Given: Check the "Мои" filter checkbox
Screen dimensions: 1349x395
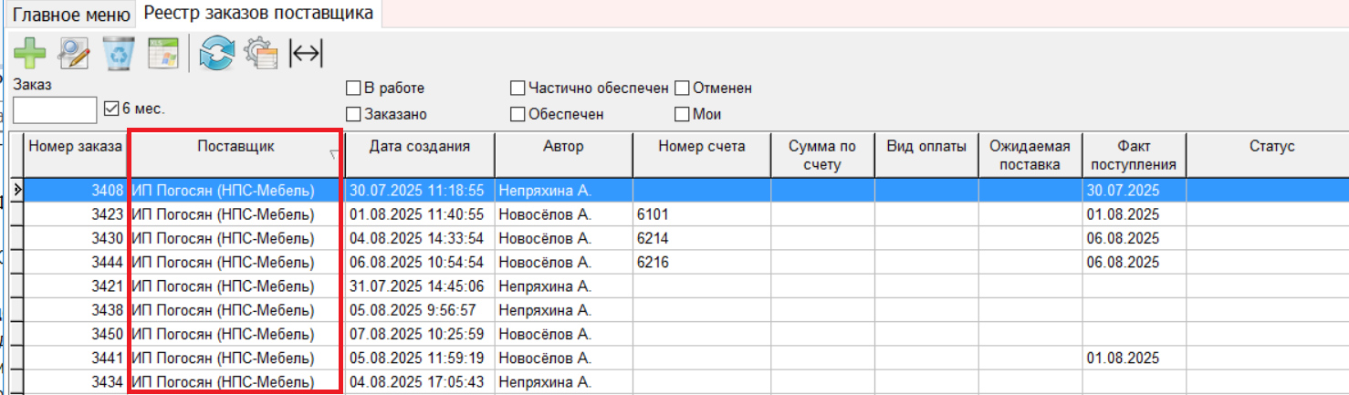Looking at the screenshot, I should click(682, 114).
